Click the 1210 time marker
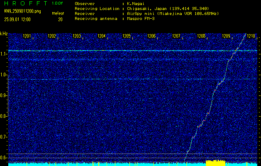The height and width of the screenshot is (166, 261). coord(251,36)
